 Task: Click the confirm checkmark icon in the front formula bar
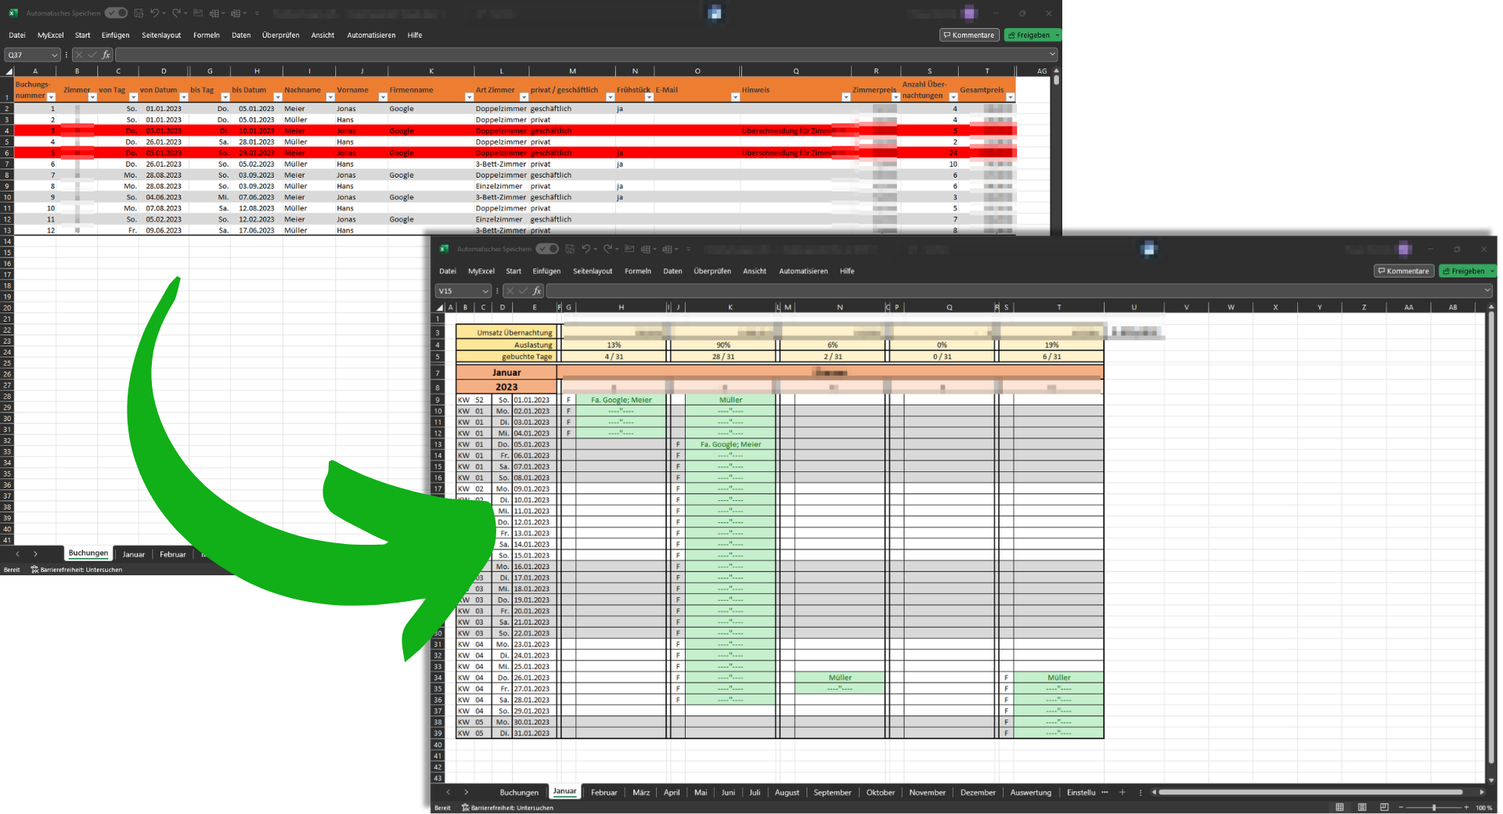pyautogui.click(x=523, y=290)
